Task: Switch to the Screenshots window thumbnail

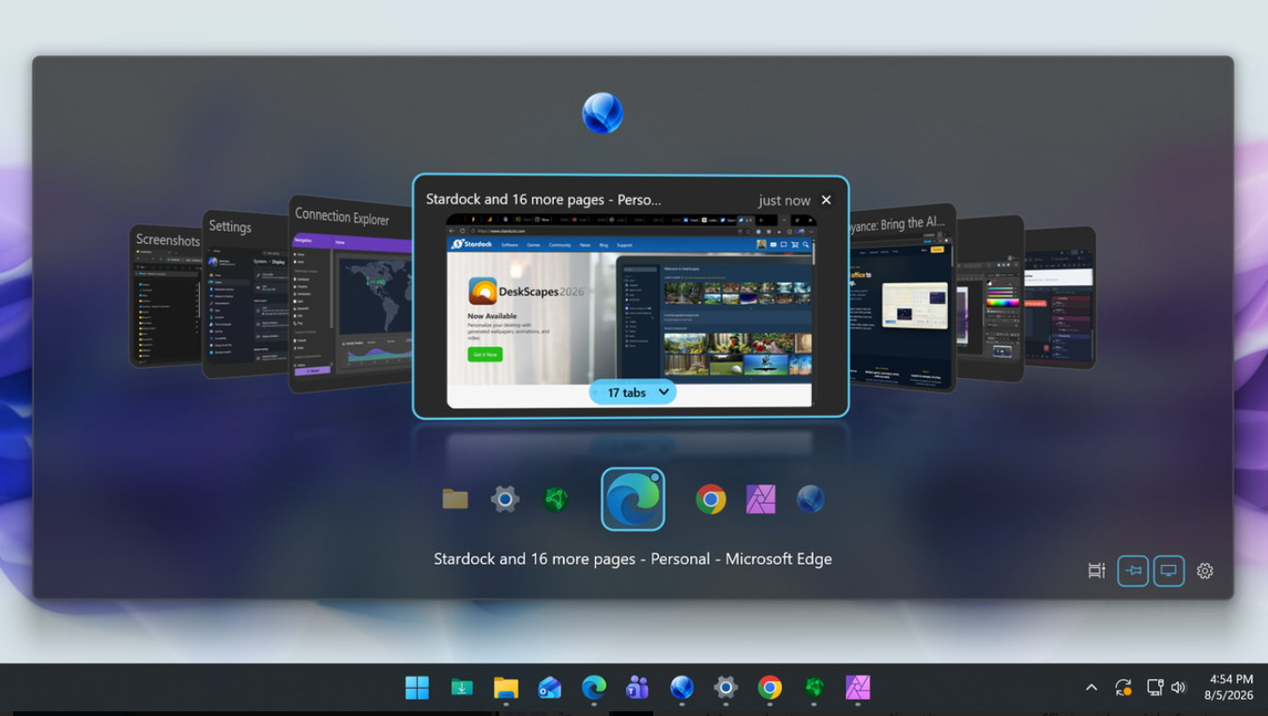Action: click(x=166, y=297)
